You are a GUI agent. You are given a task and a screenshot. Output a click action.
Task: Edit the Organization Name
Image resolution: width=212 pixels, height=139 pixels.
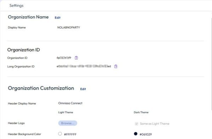tap(58, 18)
